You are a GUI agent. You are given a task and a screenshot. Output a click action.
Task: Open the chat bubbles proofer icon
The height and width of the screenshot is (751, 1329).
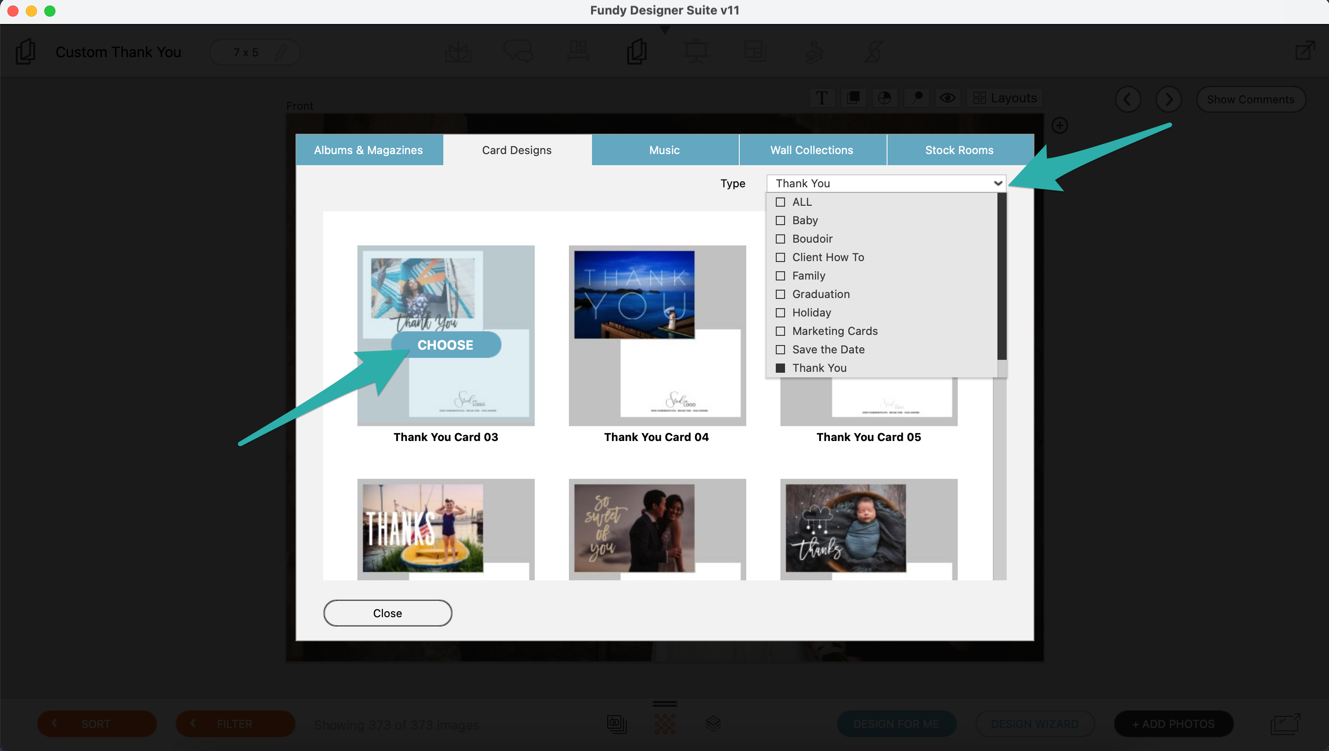[x=518, y=52]
